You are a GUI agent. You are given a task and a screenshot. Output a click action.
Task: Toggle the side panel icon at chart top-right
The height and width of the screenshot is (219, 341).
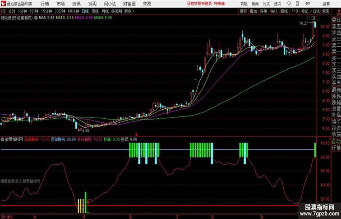pos(313,18)
